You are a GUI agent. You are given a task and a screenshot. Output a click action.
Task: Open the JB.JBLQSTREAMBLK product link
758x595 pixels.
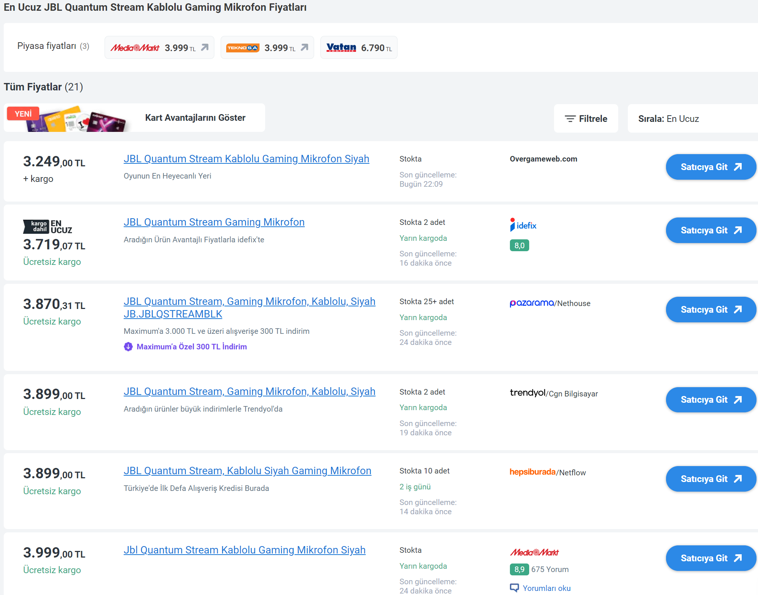pos(173,314)
